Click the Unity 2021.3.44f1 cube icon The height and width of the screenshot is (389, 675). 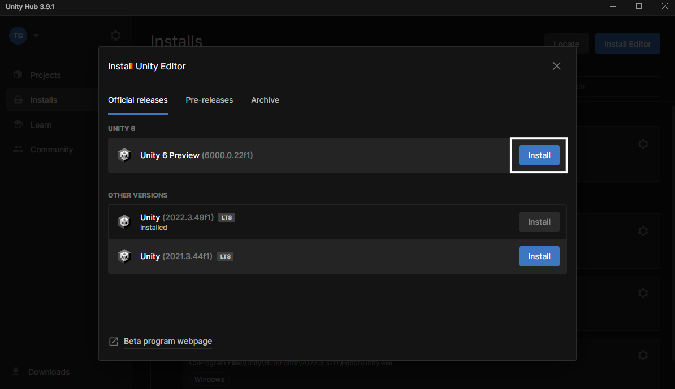(124, 256)
